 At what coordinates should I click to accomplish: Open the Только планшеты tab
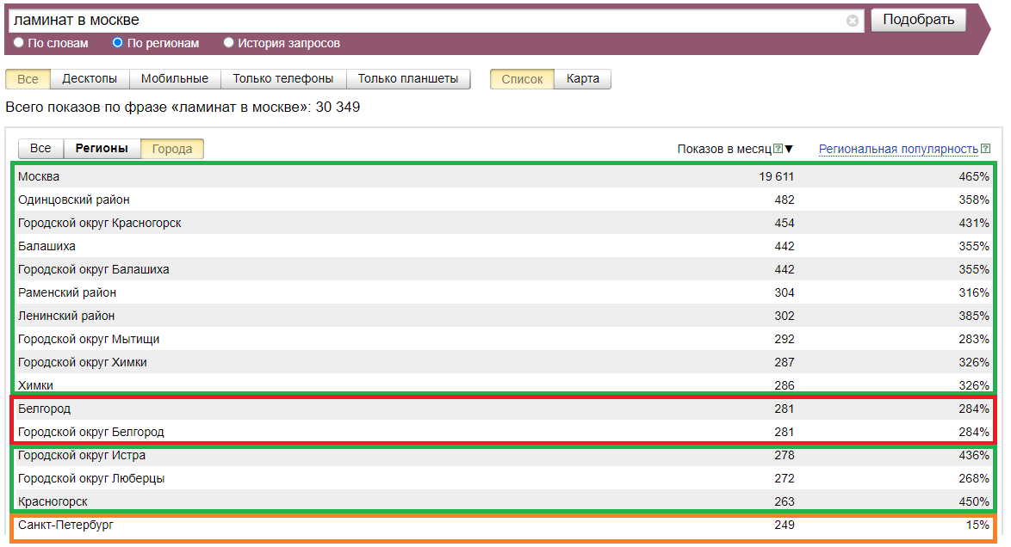[408, 79]
